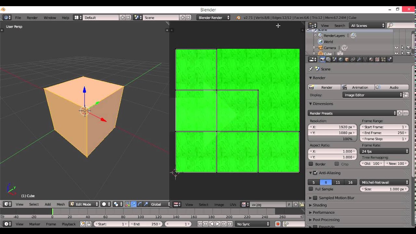Set anti-aliasing samples to 11
This screenshot has width=416, height=234.
tap(338, 182)
